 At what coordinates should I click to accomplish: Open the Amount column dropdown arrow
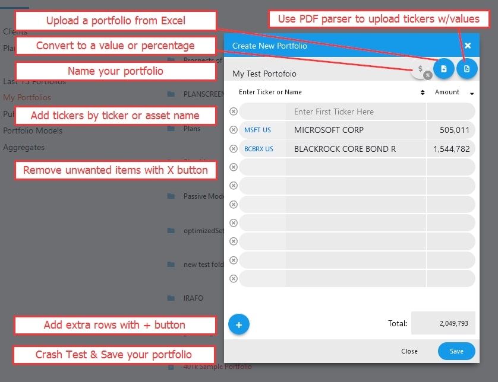point(472,93)
